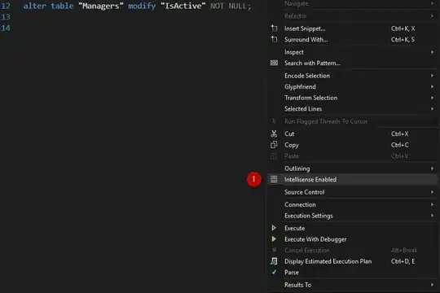The width and height of the screenshot is (440, 293).
Task: Open the Inspect menu entry
Action: 352,52
